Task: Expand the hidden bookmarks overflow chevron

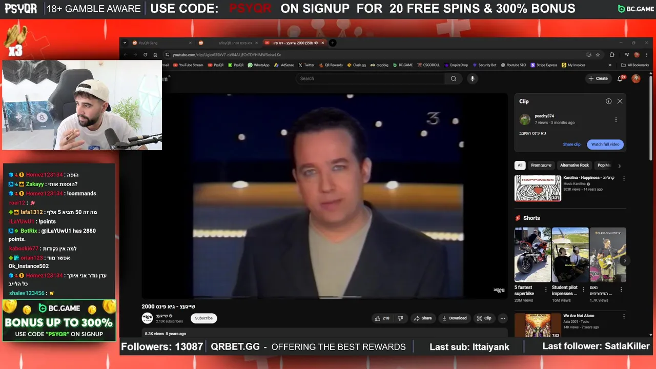Action: (x=610, y=65)
